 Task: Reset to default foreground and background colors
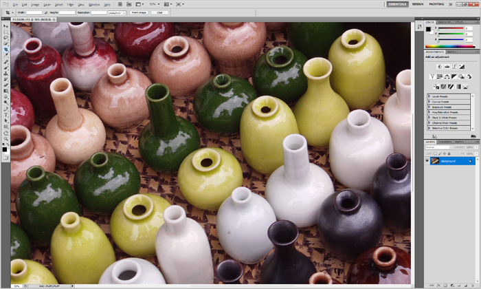coord(3,144)
